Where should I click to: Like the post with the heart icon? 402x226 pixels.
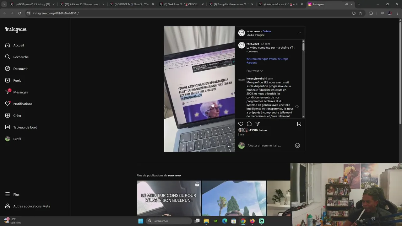click(241, 124)
